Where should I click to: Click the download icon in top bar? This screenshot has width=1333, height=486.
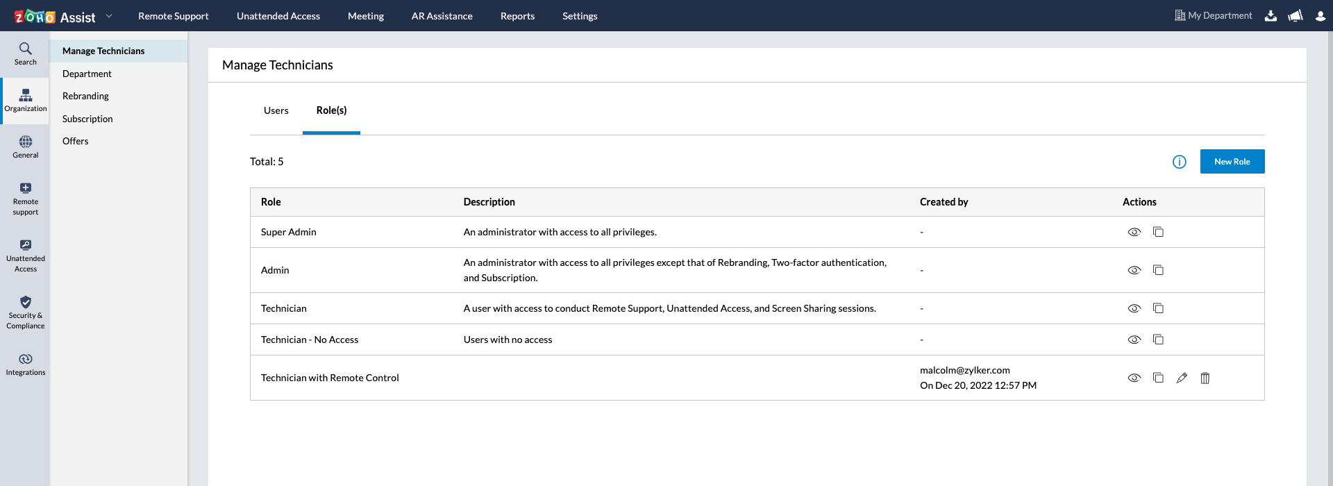pyautogui.click(x=1271, y=16)
